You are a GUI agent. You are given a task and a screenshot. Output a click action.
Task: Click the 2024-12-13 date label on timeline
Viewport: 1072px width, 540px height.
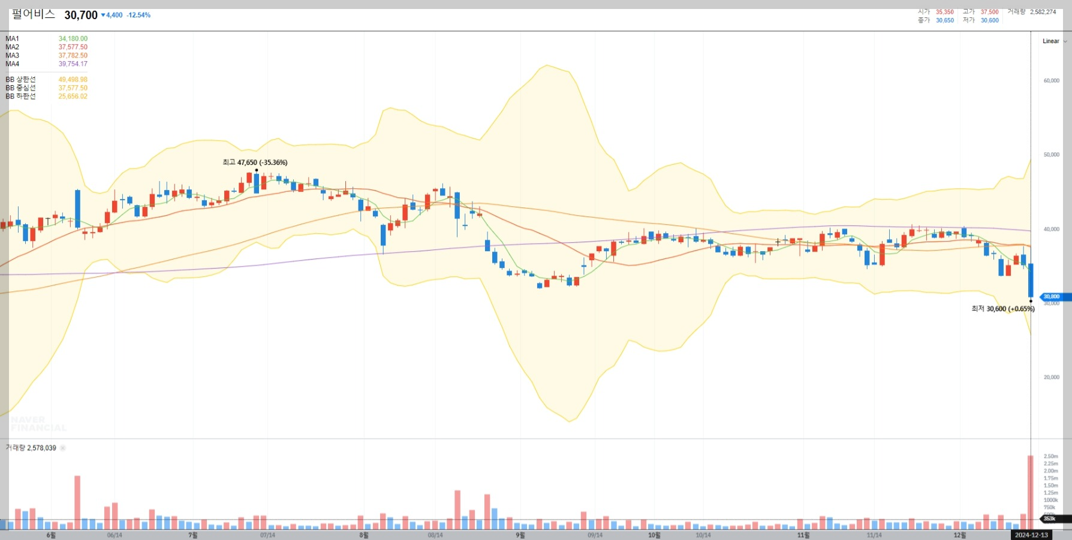1031,535
